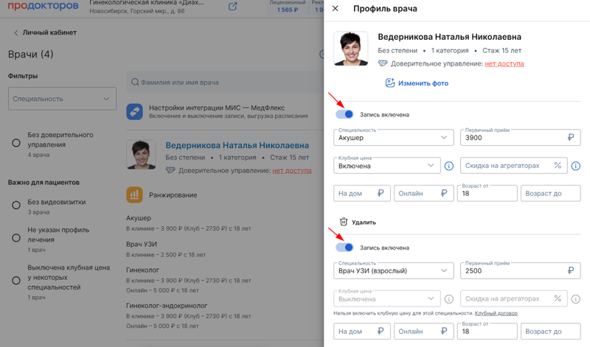
Task: Select Без доверительного управления filter
Action: 16,143
